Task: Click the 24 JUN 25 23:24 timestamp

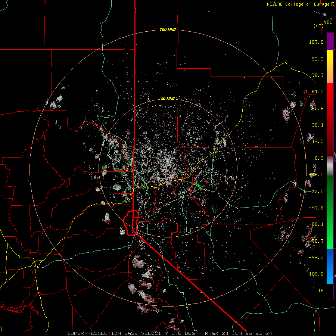Action: pos(247,333)
